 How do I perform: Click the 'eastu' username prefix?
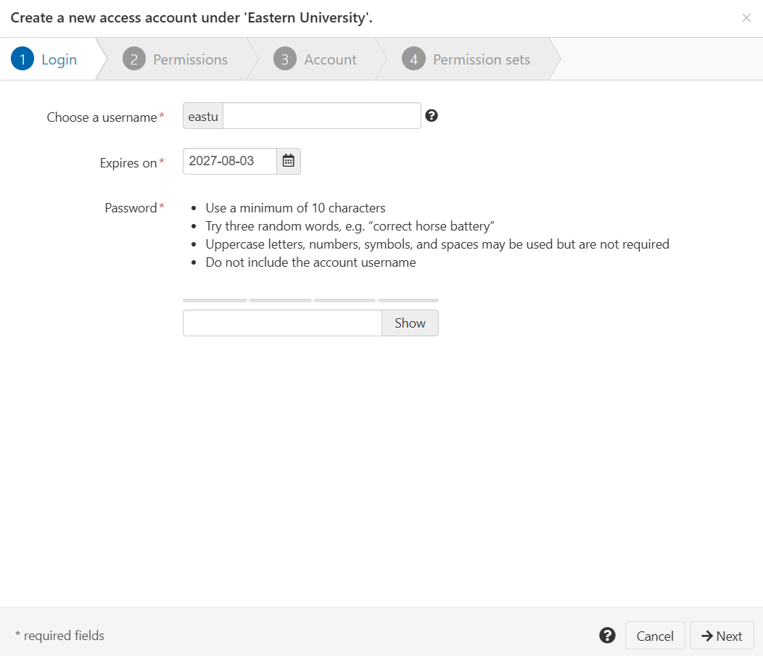pos(203,116)
